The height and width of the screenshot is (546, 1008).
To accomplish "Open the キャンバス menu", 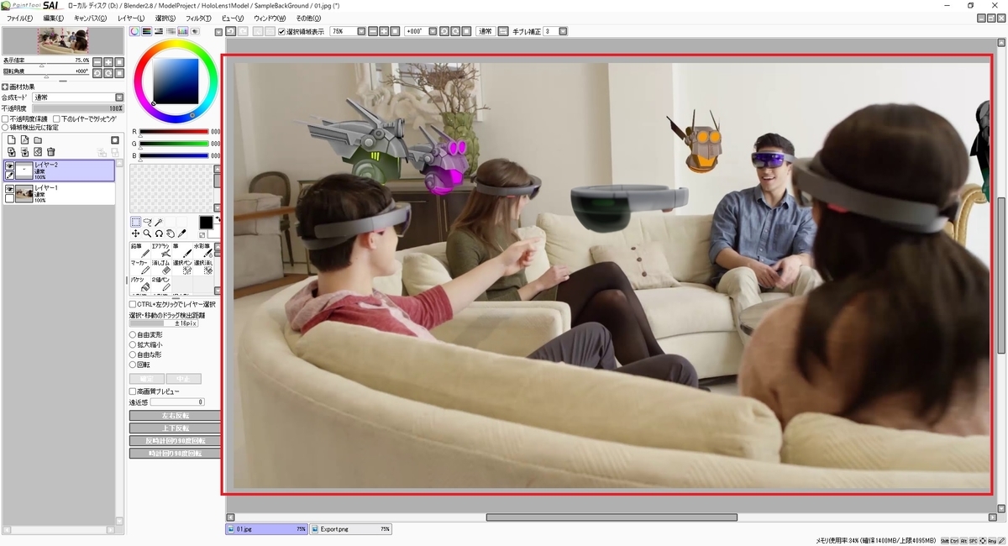I will point(91,18).
